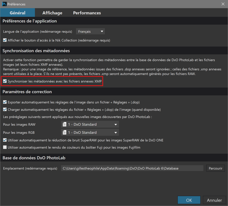Click the Emplacement (redémarrage requis) label

[30, 168]
